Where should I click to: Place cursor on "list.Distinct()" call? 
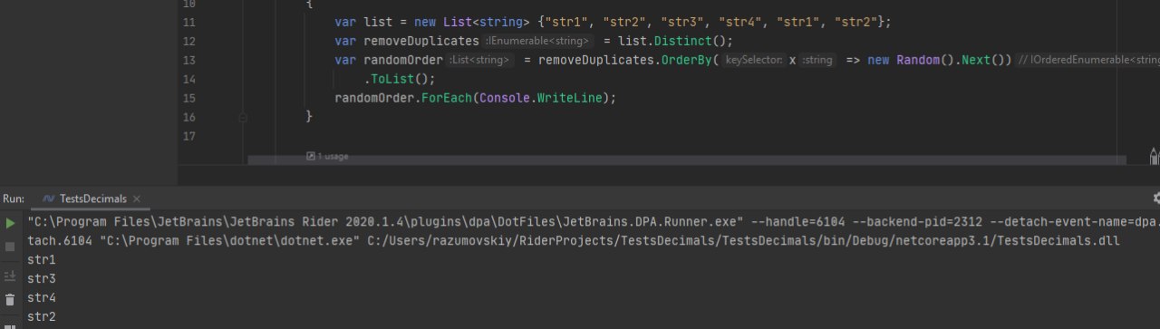(x=675, y=41)
